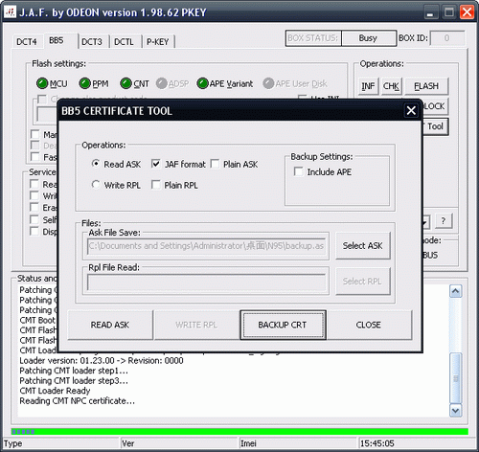Screen dimensions: 479x452
Task: Click the CLOSE button in certificate tool
Action: [x=369, y=325]
